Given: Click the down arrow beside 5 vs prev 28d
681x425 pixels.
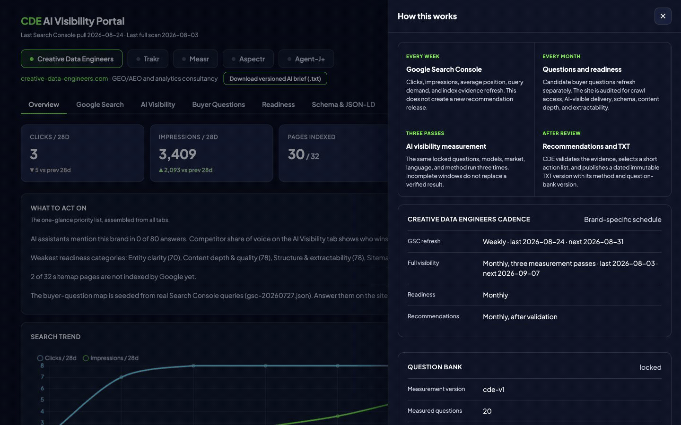Looking at the screenshot, I should click(32, 170).
